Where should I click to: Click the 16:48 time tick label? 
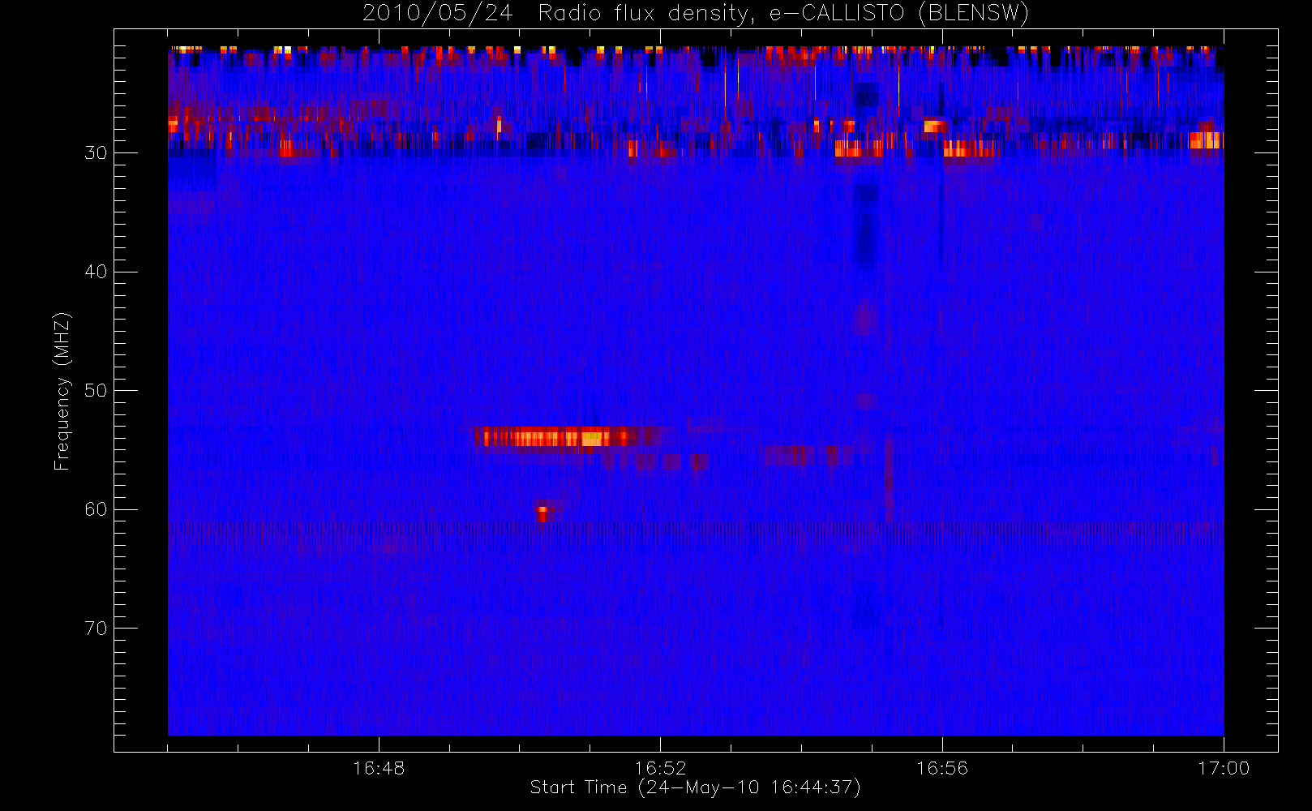coord(379,768)
